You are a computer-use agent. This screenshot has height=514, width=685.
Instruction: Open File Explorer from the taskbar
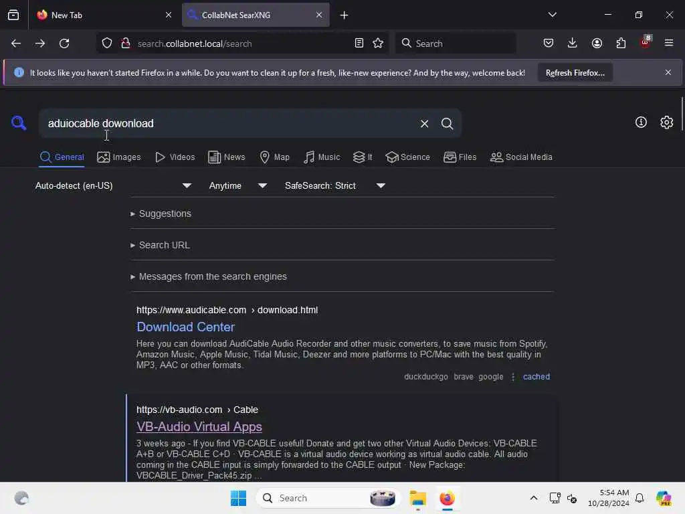point(417,498)
